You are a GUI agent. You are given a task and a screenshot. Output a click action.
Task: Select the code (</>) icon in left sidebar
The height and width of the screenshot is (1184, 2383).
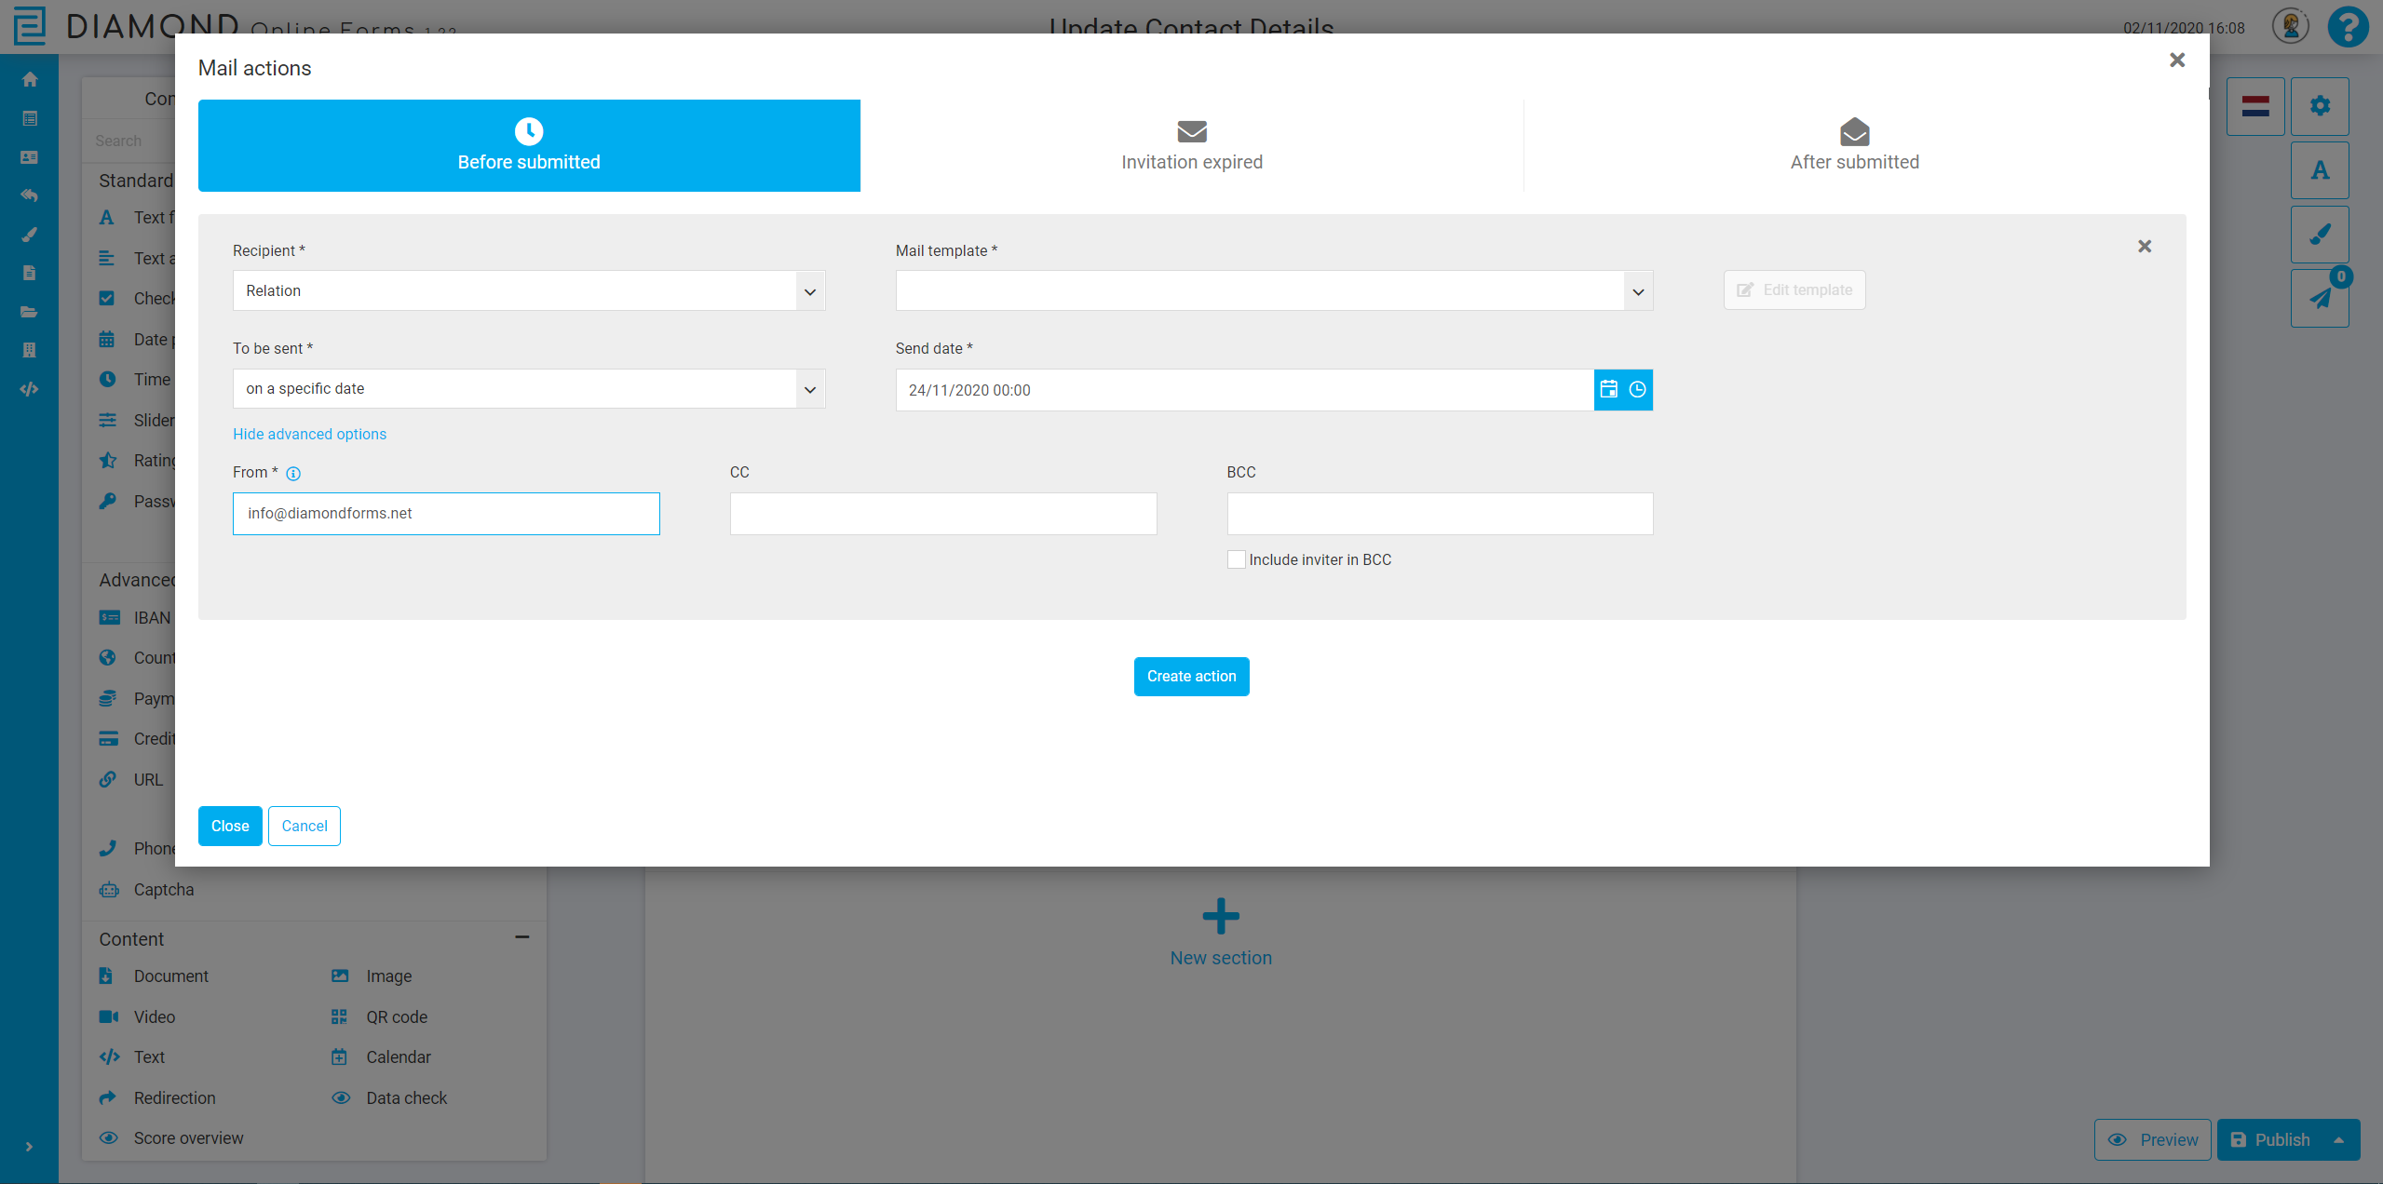29,389
